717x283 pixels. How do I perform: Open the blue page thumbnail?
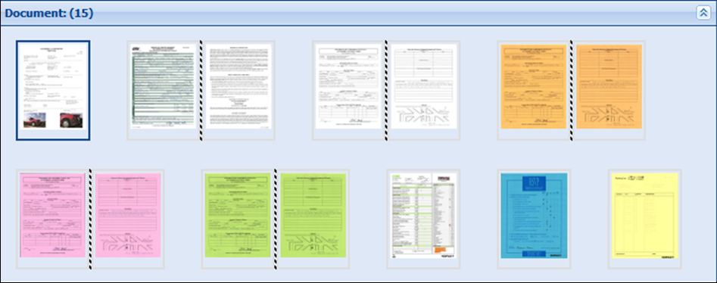coord(534,216)
